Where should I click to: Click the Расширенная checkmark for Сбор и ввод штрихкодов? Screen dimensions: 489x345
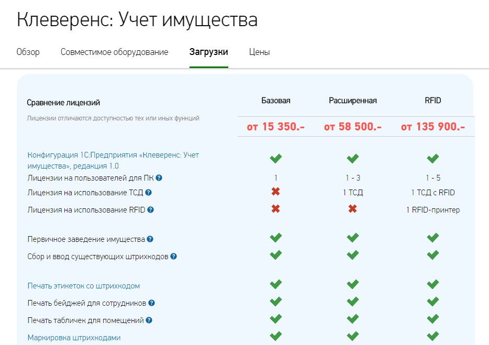353,255
